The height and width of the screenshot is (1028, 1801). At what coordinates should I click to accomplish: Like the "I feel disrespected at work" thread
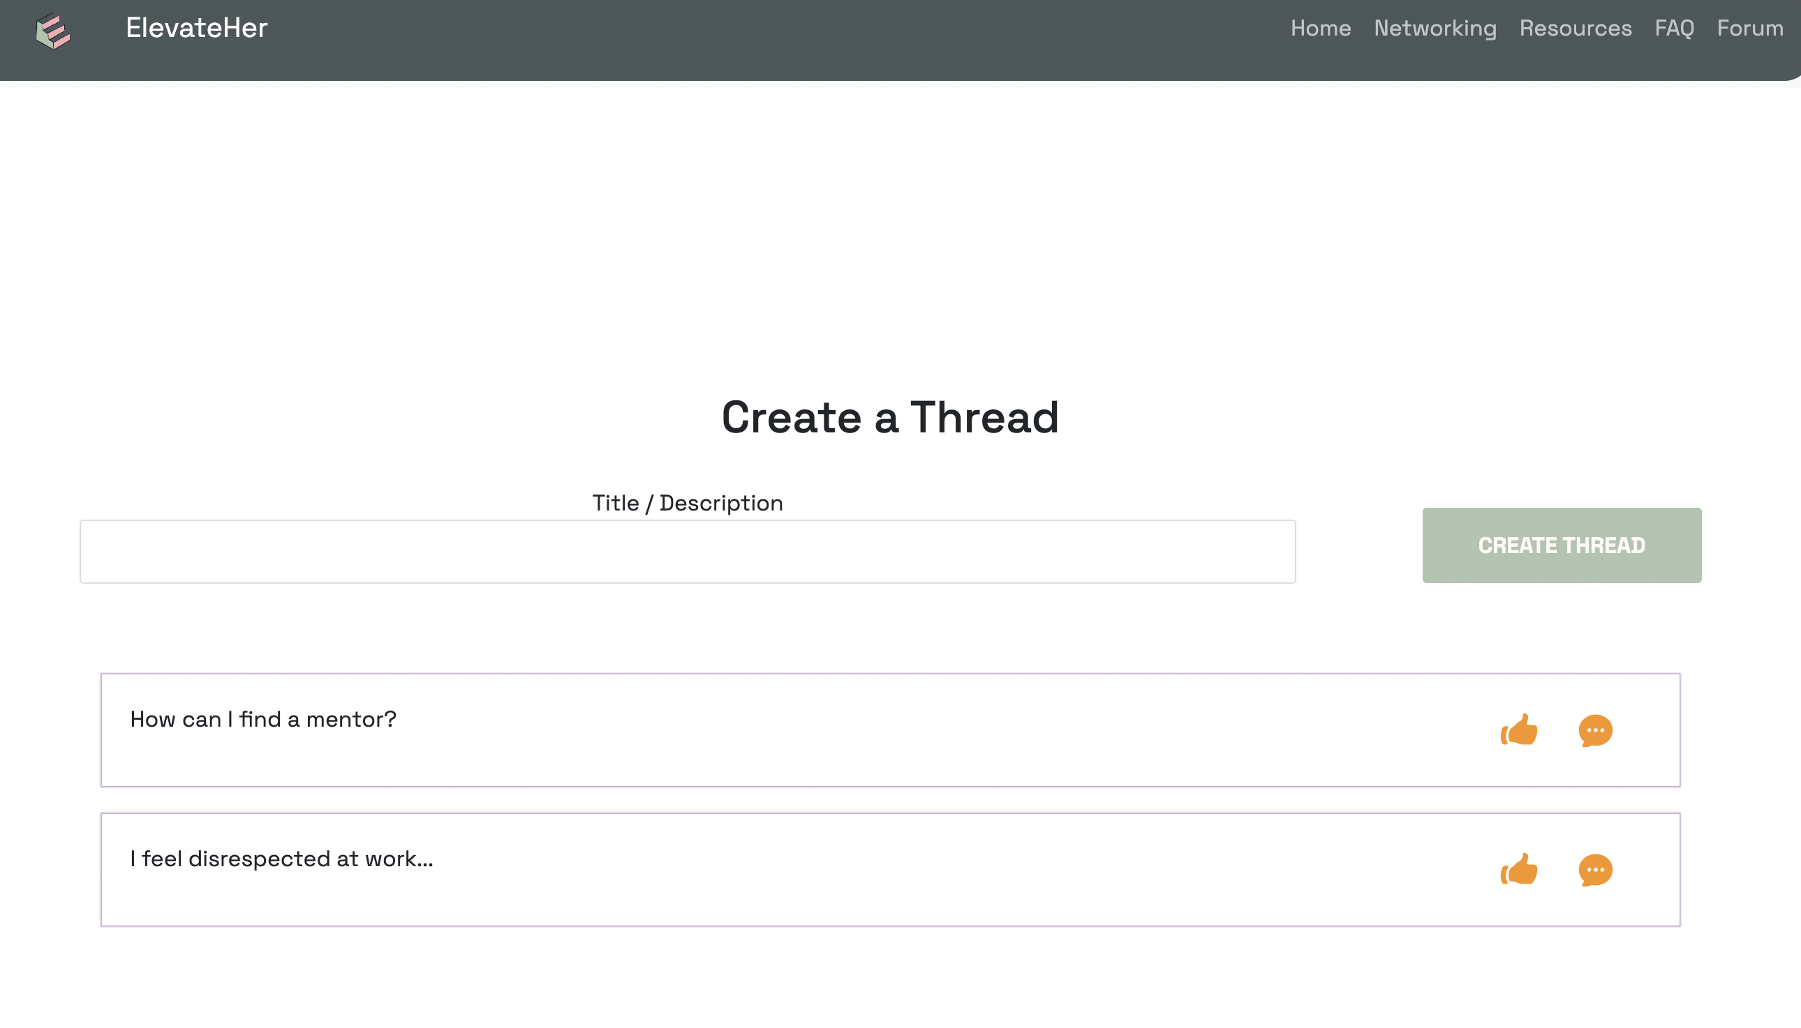point(1518,869)
